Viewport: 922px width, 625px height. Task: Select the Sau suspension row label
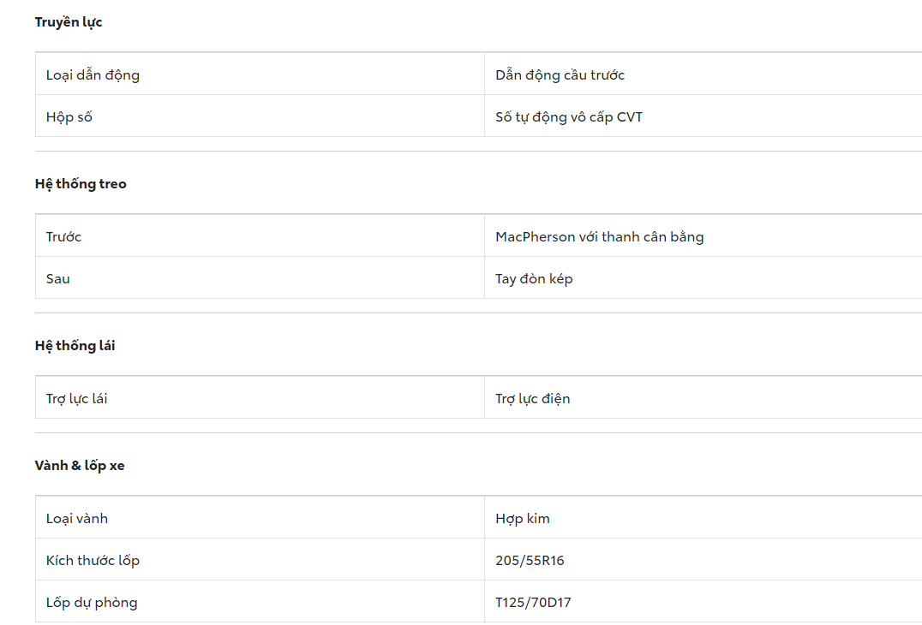coord(58,278)
